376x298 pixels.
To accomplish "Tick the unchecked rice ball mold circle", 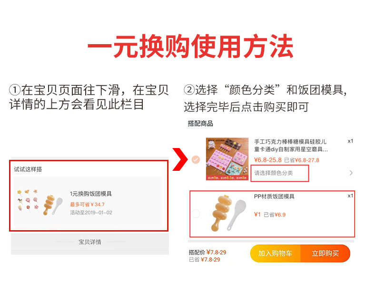I will (196, 214).
